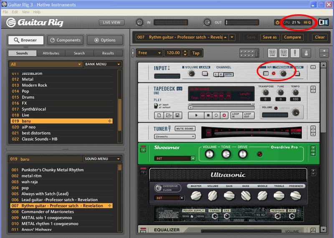
Task: Click the Guitar Rig logo
Action: 35,23
